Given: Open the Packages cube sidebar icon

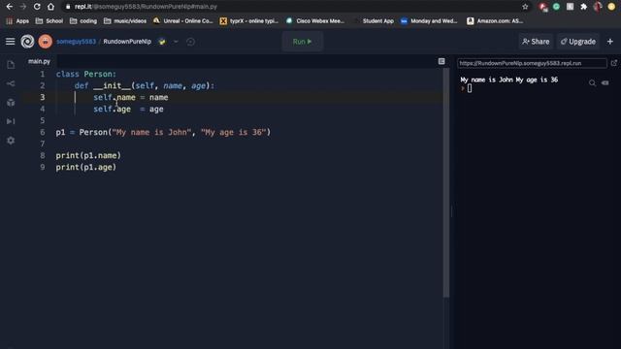Looking at the screenshot, I should tap(11, 103).
